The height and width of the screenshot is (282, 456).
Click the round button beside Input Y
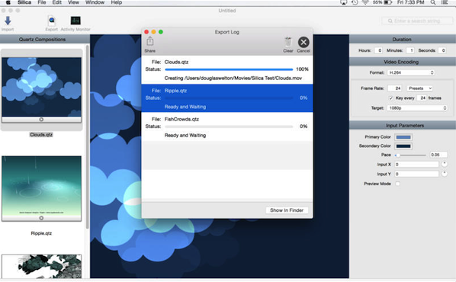pyautogui.click(x=445, y=174)
